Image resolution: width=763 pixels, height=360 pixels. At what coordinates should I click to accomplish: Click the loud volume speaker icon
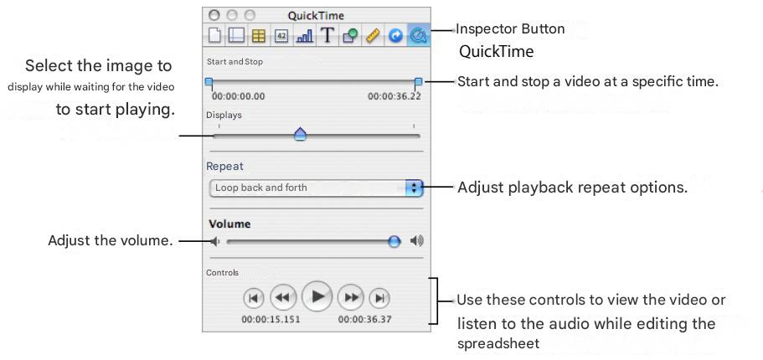[x=416, y=241]
